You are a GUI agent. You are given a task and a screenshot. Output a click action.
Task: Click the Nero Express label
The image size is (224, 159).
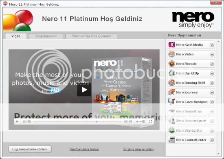click(187, 93)
